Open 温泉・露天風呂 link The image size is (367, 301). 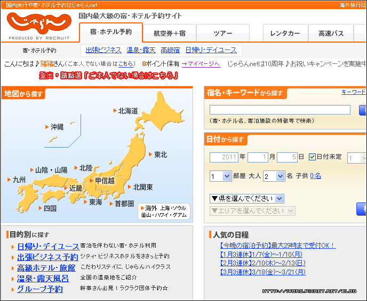coord(43,279)
